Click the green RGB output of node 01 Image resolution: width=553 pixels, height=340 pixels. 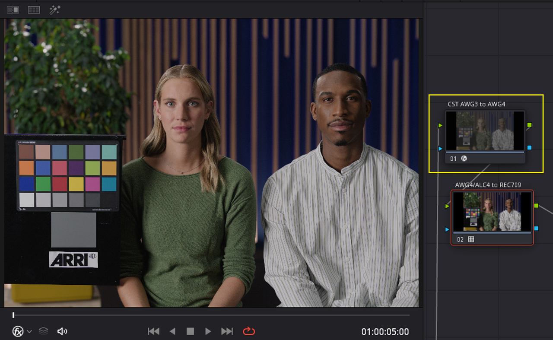coord(530,125)
